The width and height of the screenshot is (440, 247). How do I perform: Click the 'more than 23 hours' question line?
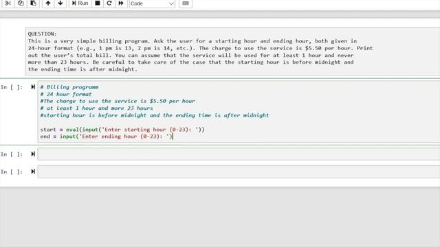[190, 62]
